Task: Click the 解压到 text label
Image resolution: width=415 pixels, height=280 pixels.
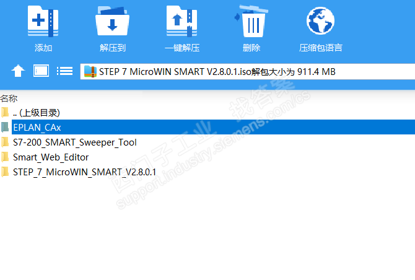Action: click(113, 48)
